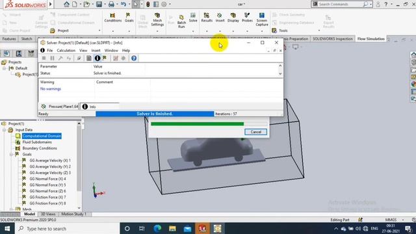416x234 pixels.
Task: Switch to the Motion Study 1 tab
Action: pyautogui.click(x=73, y=214)
